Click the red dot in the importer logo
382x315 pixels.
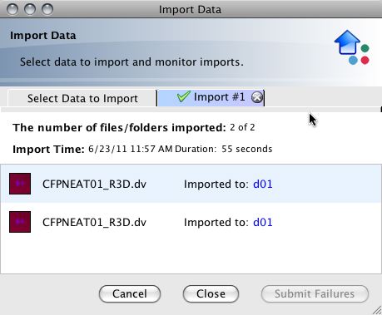point(365,60)
